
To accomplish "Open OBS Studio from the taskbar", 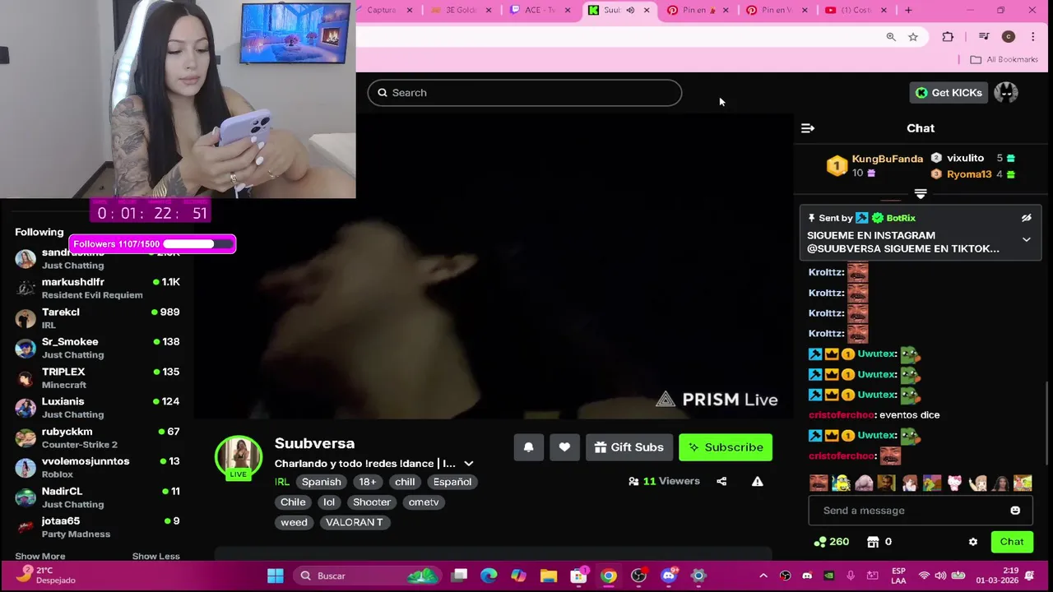I will tap(638, 576).
